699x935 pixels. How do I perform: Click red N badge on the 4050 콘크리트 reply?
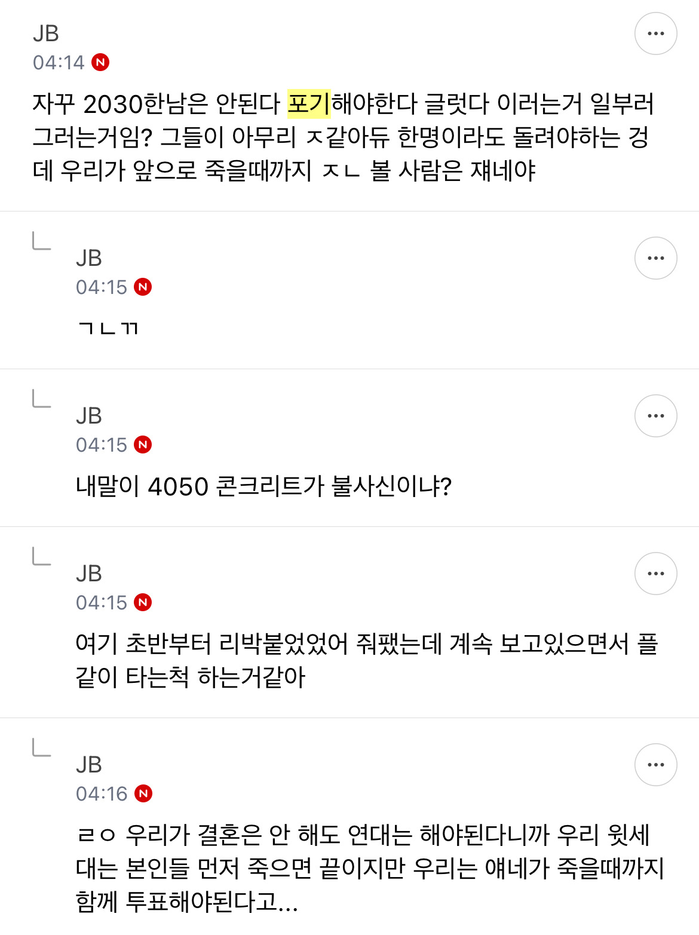(143, 444)
